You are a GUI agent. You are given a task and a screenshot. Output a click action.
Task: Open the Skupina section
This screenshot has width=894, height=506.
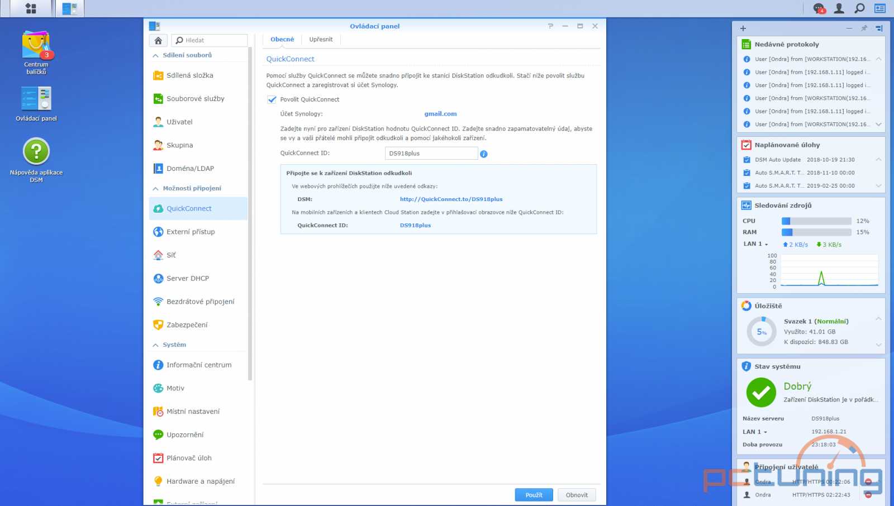tap(198, 145)
